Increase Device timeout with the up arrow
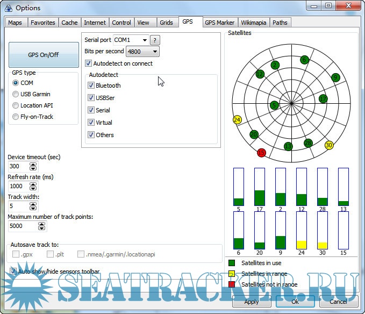 pyautogui.click(x=33, y=164)
